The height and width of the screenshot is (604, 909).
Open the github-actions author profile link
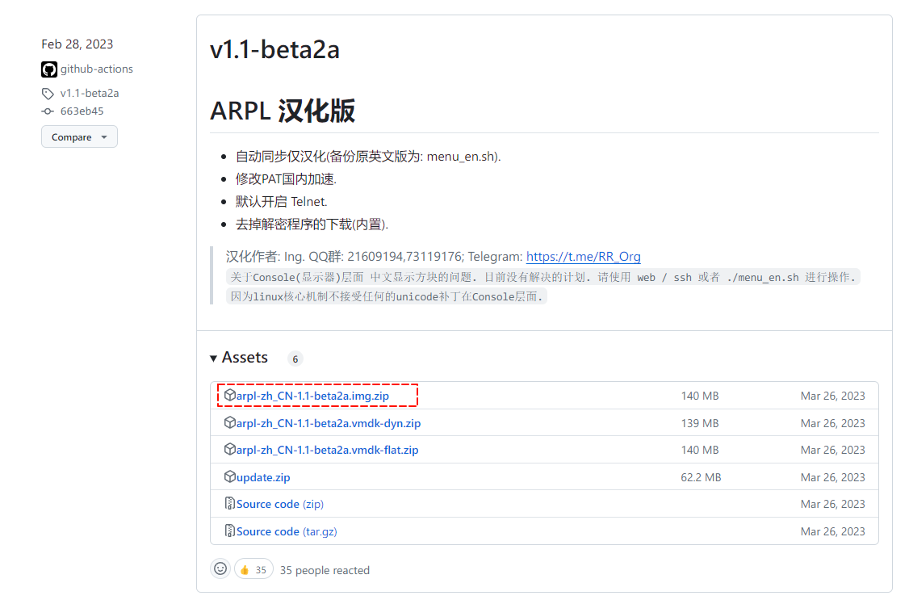tap(96, 69)
